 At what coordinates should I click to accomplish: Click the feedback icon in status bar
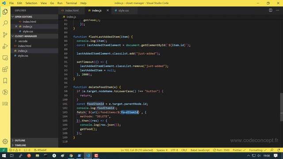coord(272,150)
